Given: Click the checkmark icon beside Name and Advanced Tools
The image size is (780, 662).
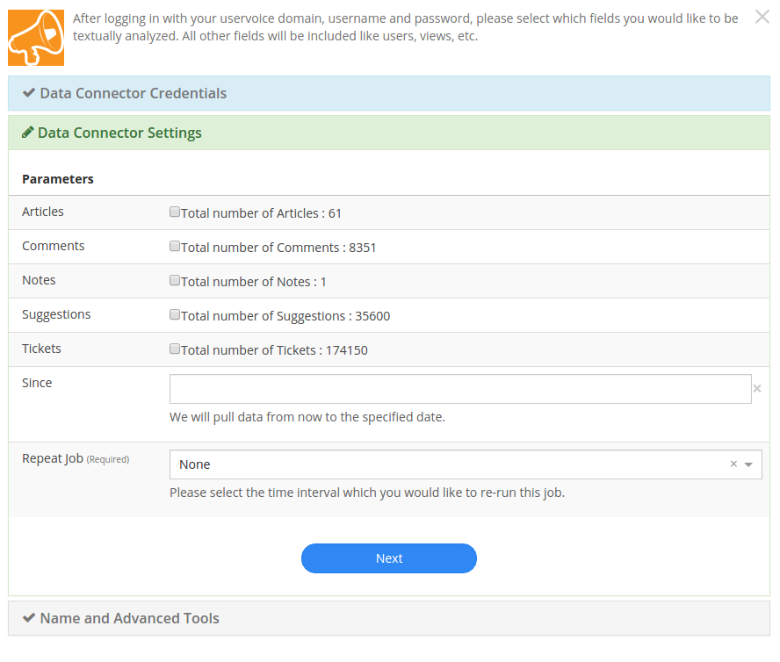Looking at the screenshot, I should tap(29, 618).
